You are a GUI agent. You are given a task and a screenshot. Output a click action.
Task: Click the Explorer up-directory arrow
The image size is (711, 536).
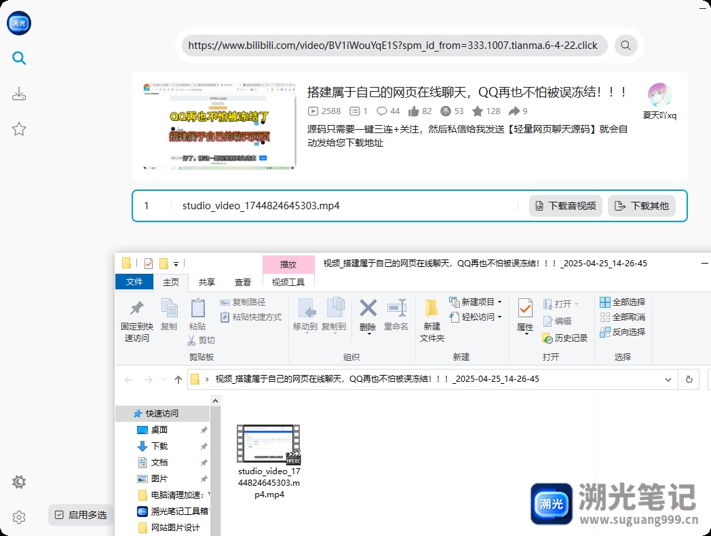coord(178,379)
